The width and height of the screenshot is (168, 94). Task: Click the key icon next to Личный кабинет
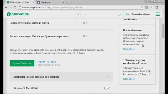click(x=127, y=14)
